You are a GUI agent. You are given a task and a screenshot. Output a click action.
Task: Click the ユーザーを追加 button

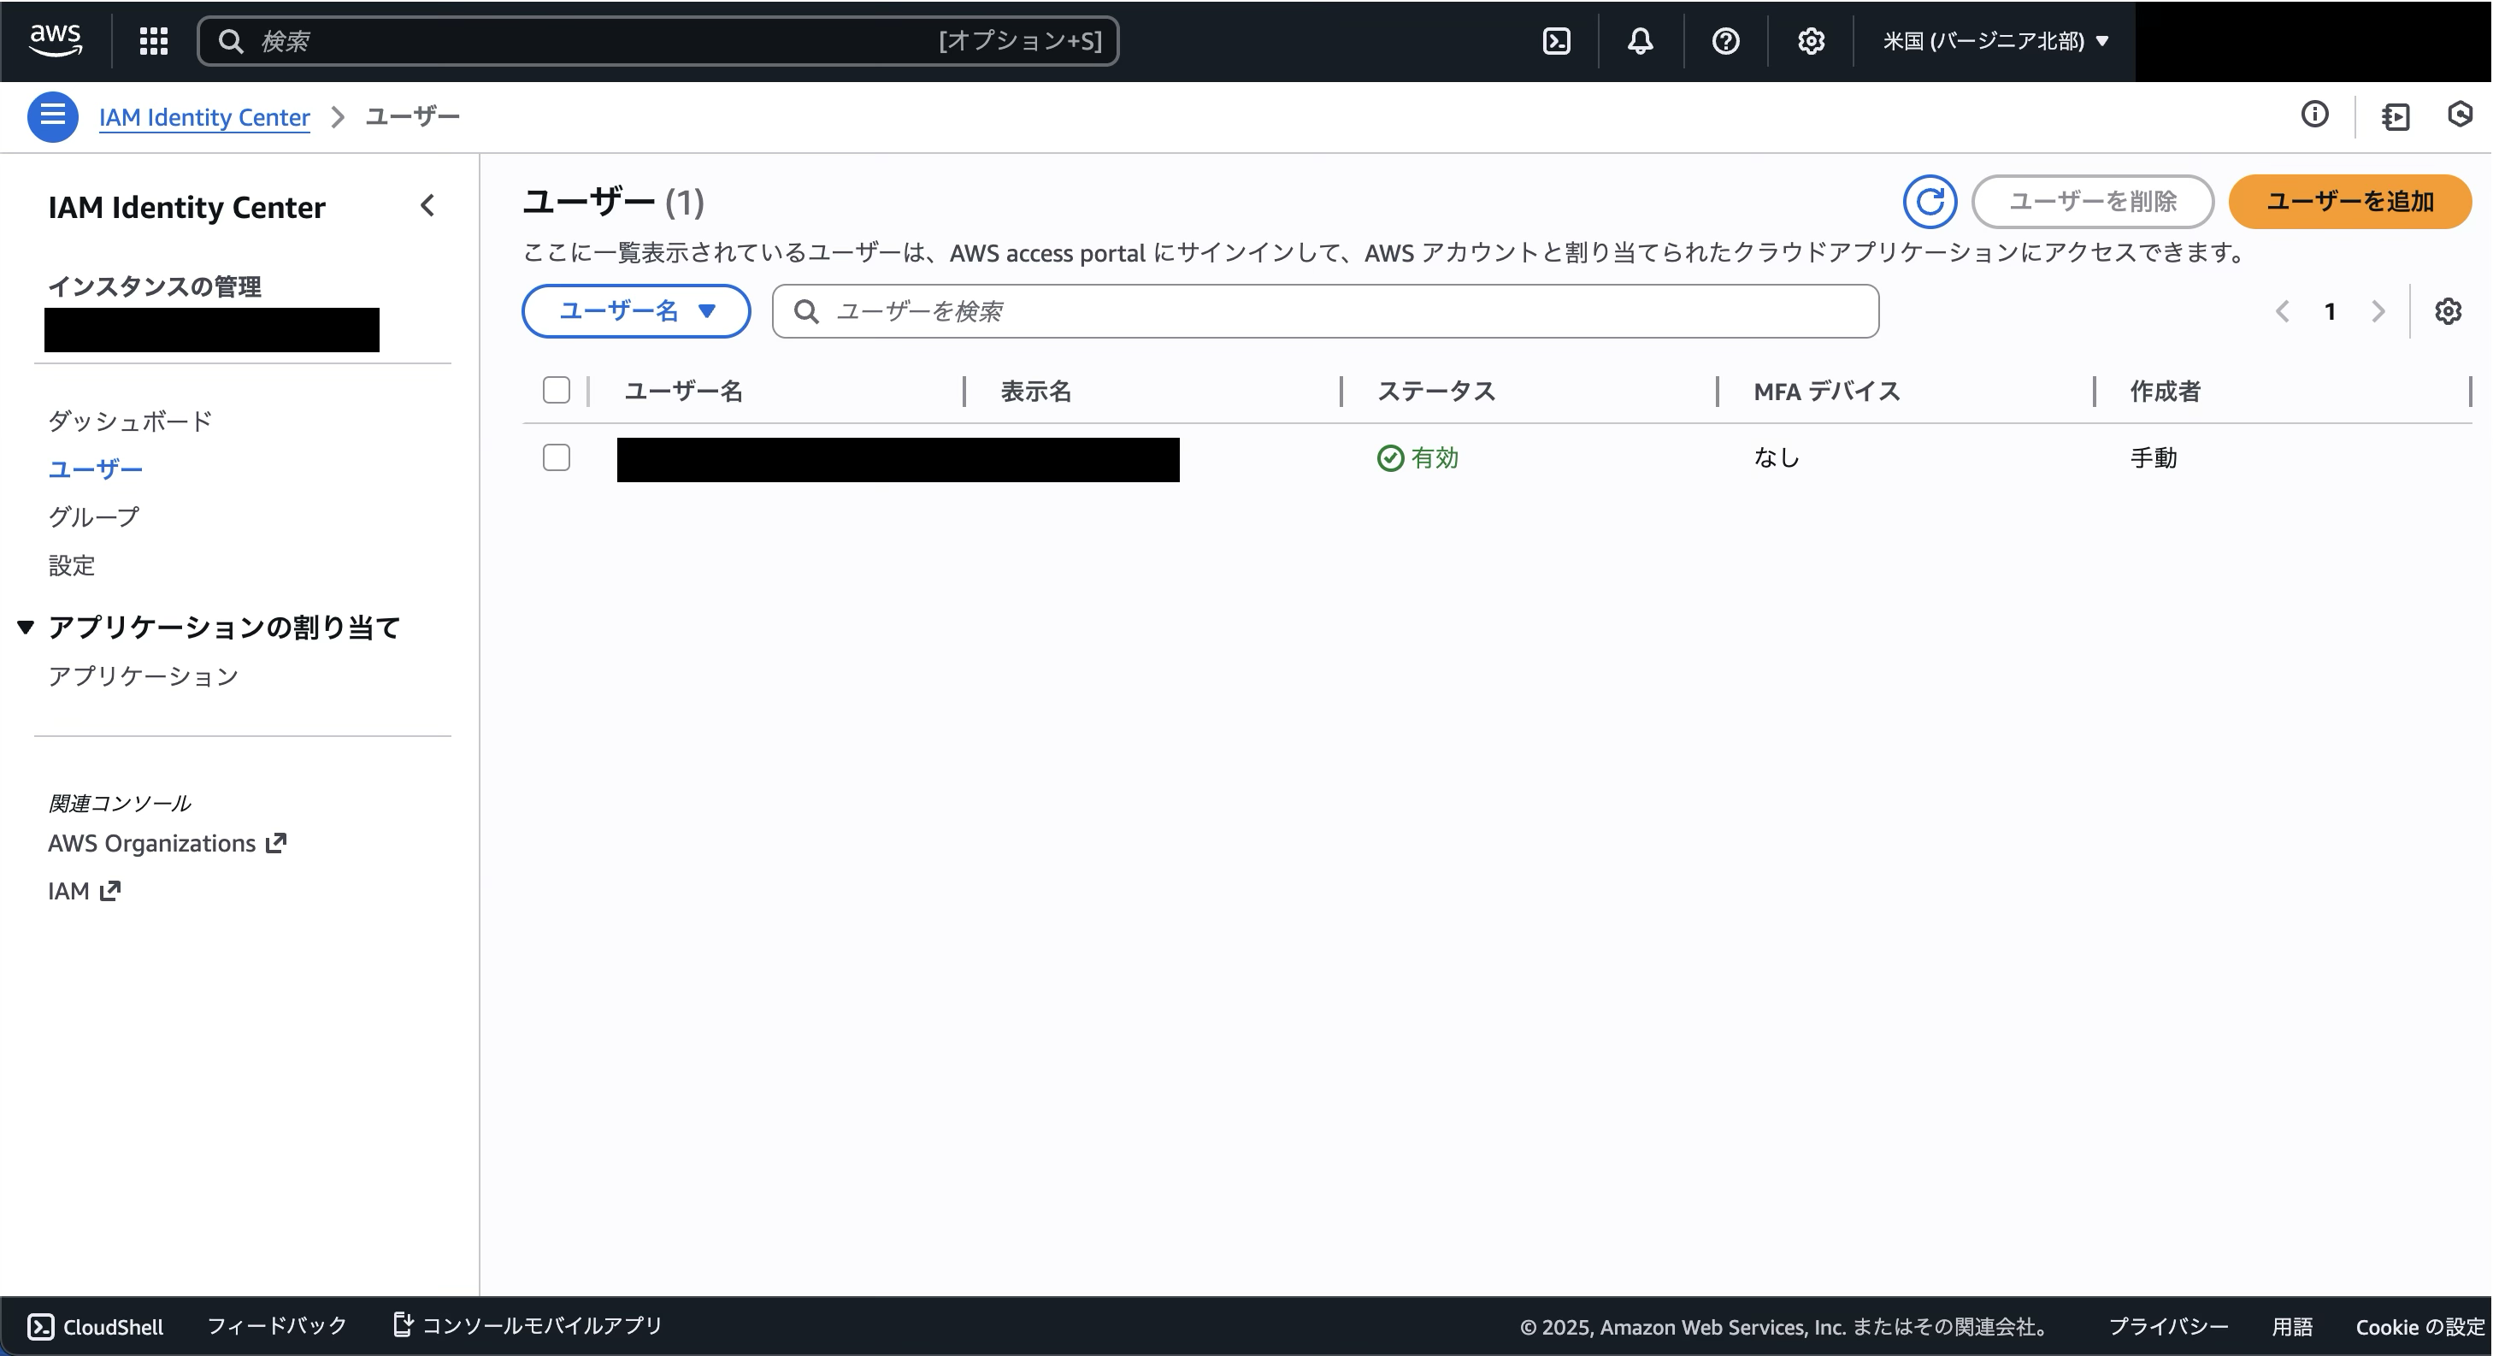[x=2349, y=201]
